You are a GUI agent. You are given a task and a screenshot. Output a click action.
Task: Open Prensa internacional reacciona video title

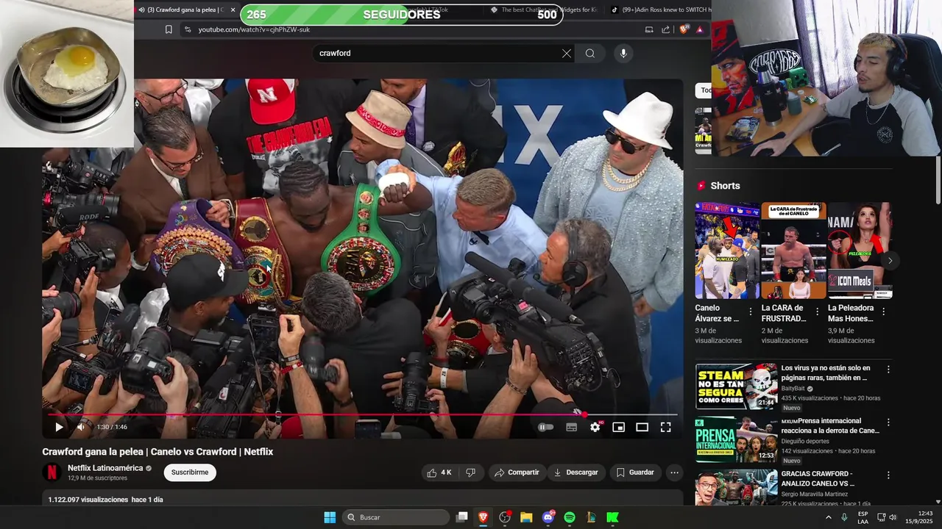[x=830, y=425]
